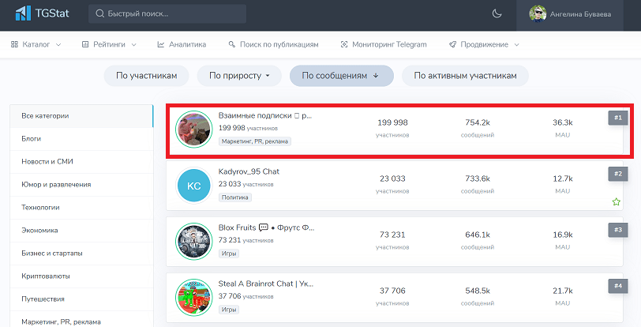The height and width of the screenshot is (327, 641).
Task: Click the Игры tag under Steal A Brainrot
Action: tap(229, 310)
